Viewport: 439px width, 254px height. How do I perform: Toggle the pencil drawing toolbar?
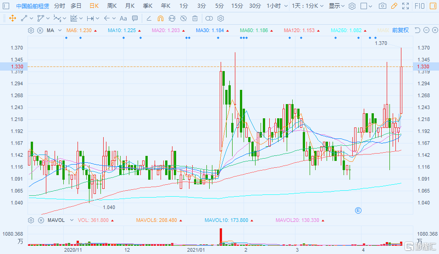pyautogui.click(x=394, y=6)
